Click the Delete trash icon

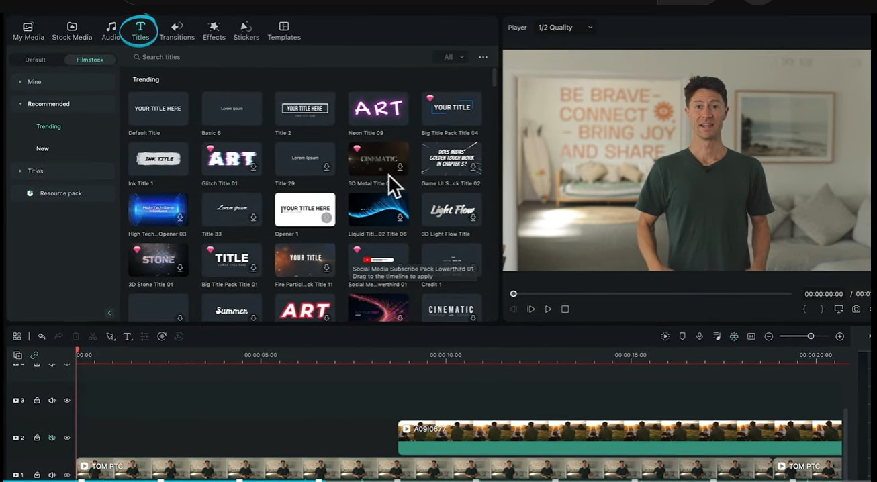tap(75, 336)
